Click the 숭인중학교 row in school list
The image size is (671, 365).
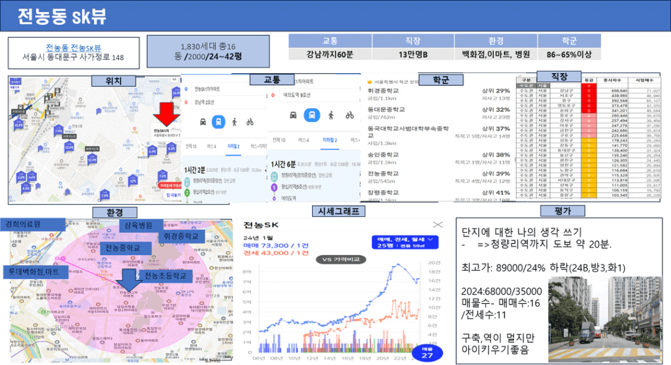click(x=438, y=158)
